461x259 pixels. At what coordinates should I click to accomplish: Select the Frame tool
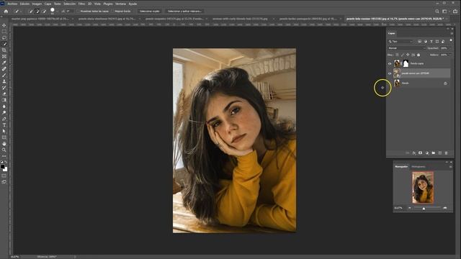point(4,56)
